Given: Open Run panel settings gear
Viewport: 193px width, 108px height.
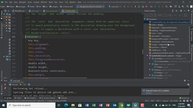Looking at the screenshot, I should coord(185,81).
